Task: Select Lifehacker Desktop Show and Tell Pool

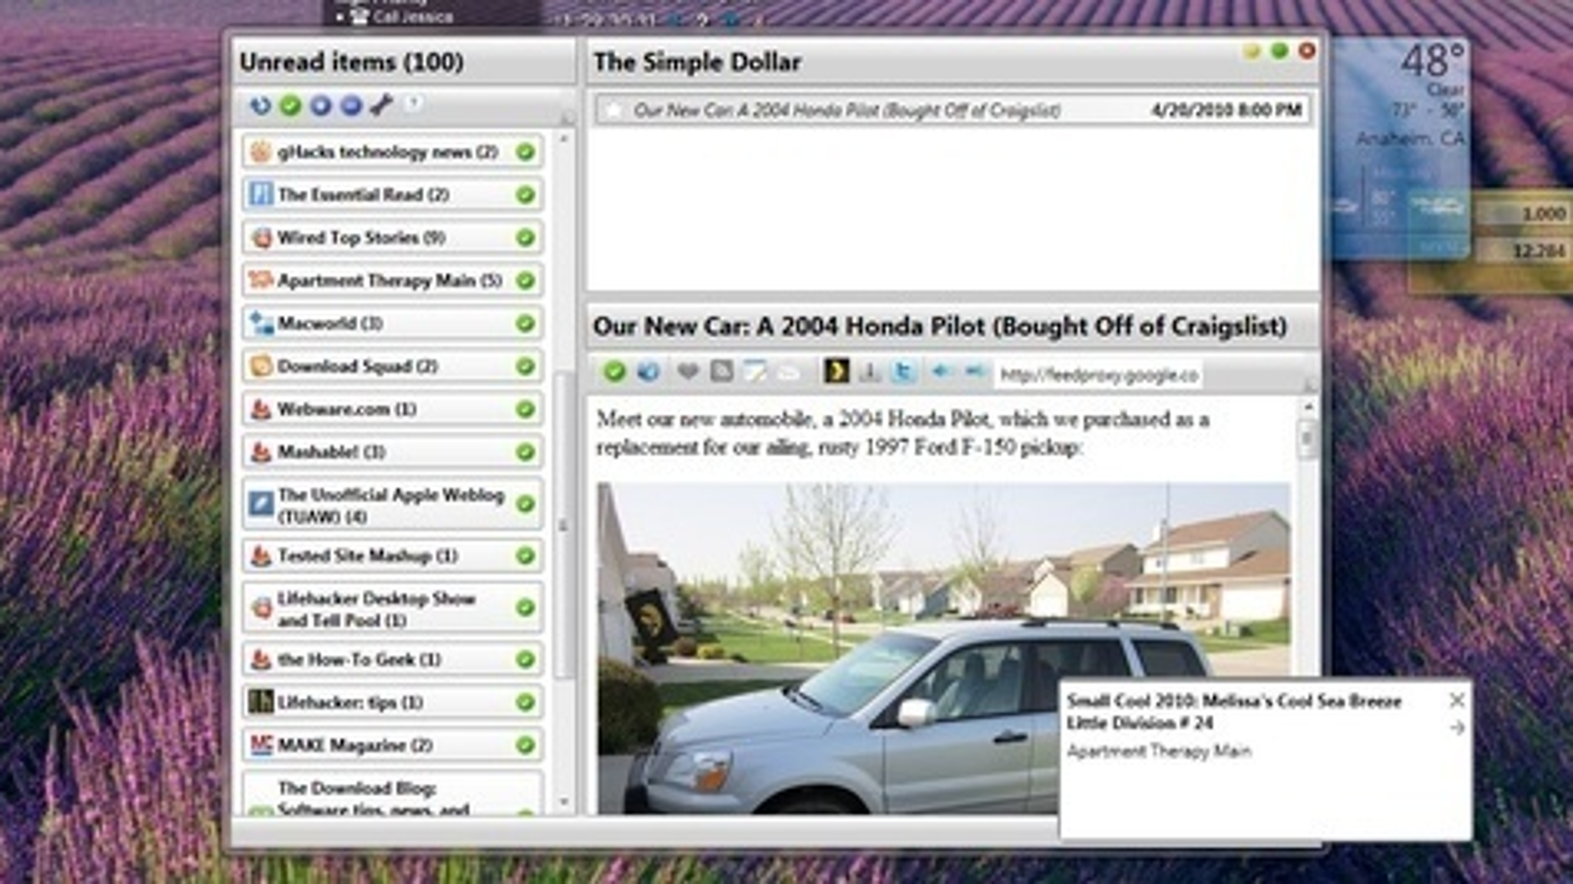Action: click(x=392, y=608)
